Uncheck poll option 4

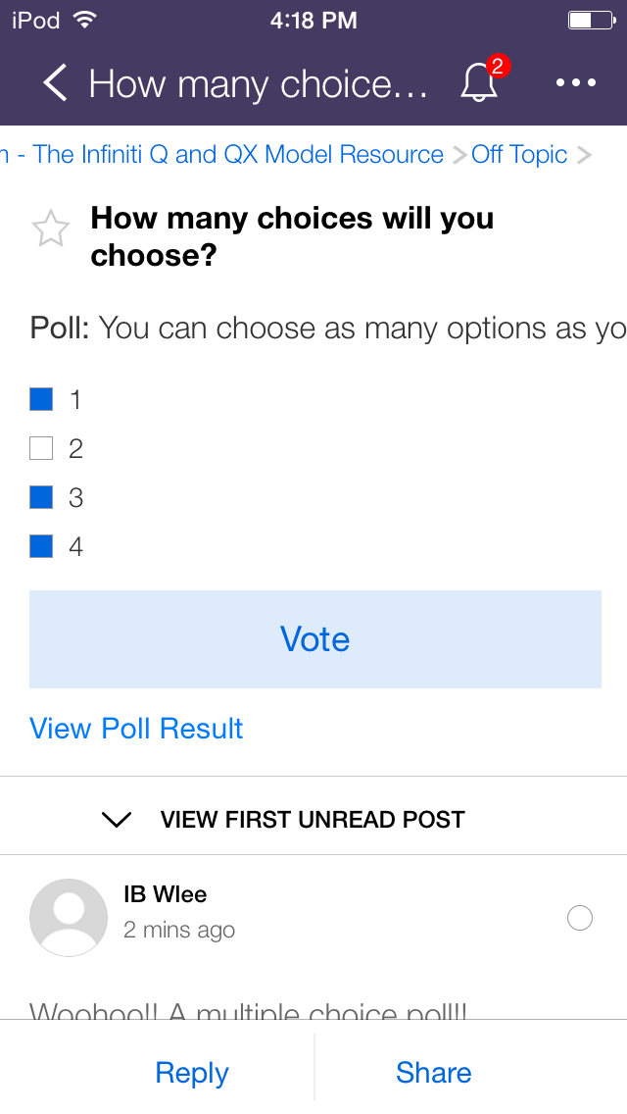tap(41, 546)
